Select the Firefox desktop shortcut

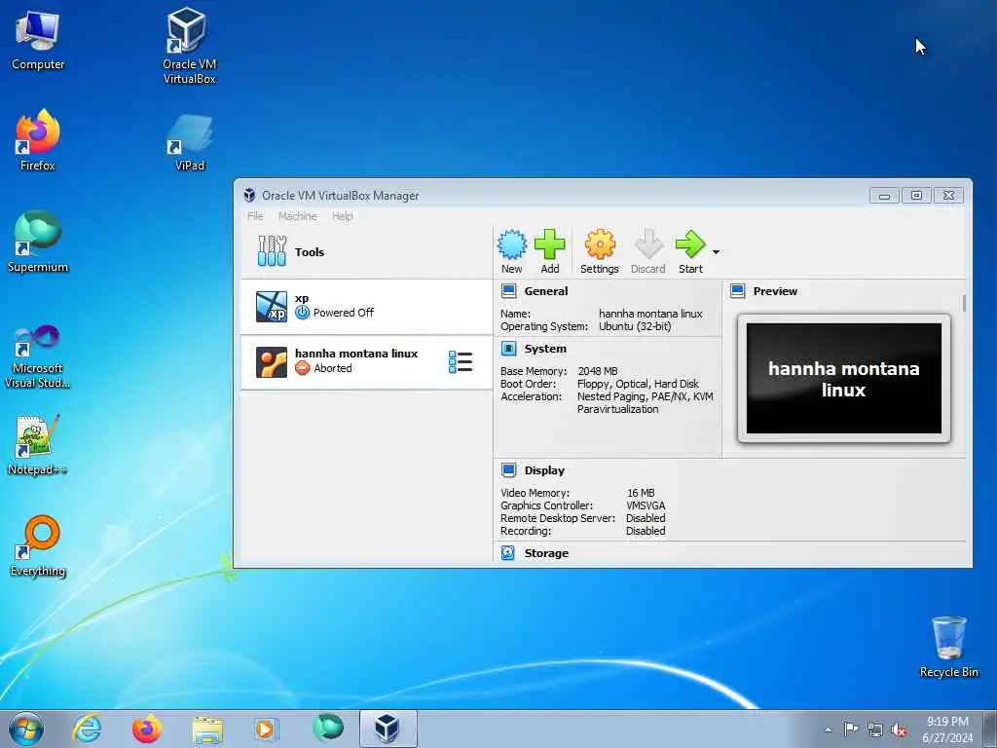click(38, 140)
